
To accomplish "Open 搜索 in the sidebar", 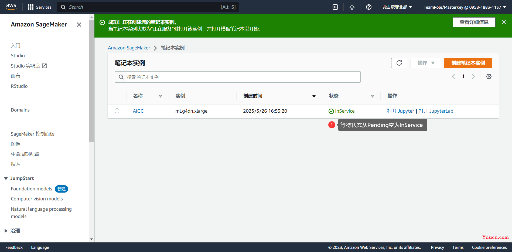I will click(x=16, y=164).
